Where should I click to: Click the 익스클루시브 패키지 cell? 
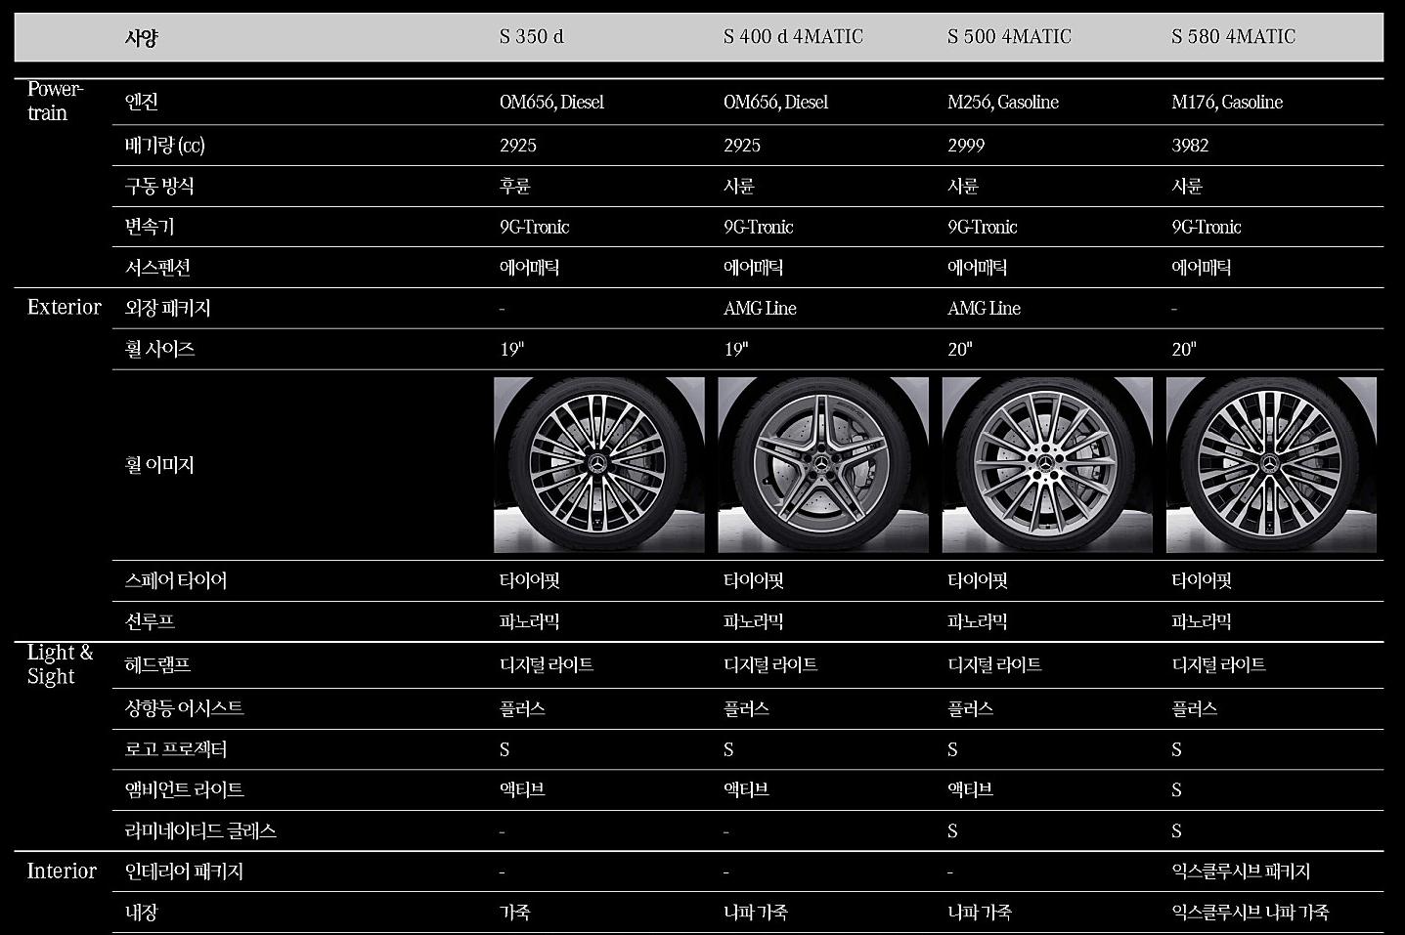tap(1240, 871)
